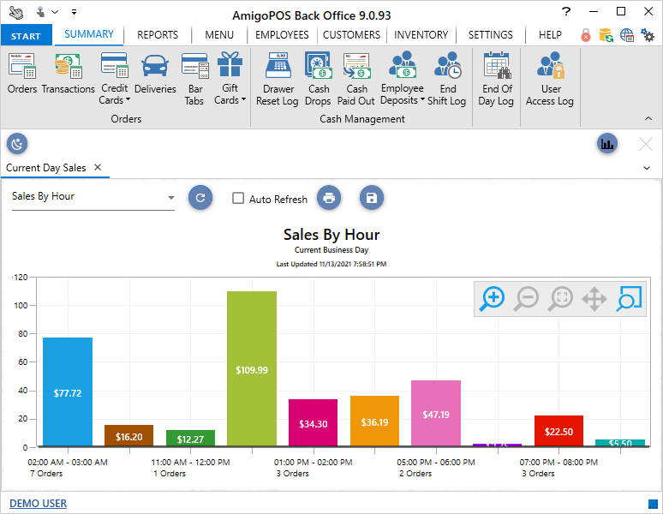Click the round bar chart icon
Image resolution: width=663 pixels, height=514 pixels.
[607, 144]
